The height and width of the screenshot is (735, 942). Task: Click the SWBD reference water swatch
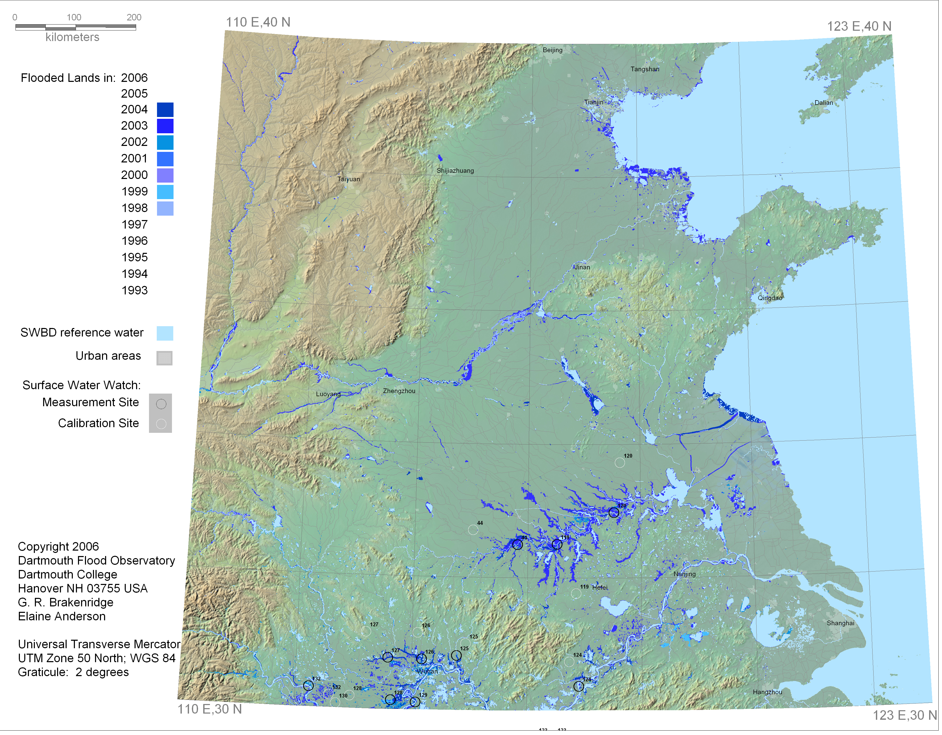point(165,333)
